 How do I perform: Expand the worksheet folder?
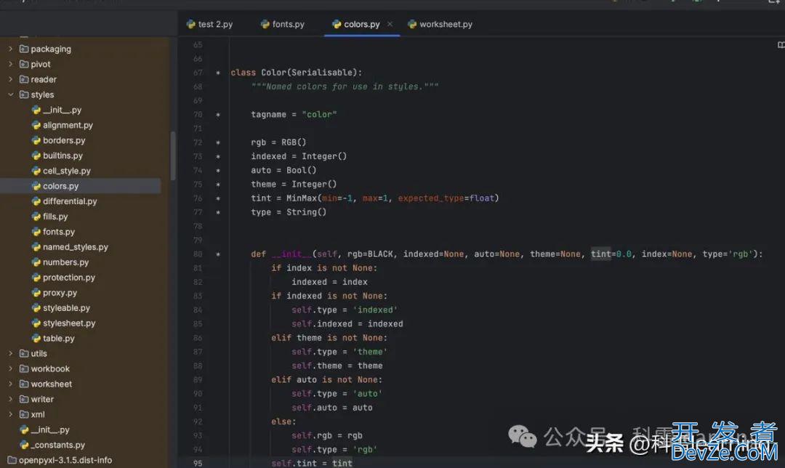tap(10, 384)
